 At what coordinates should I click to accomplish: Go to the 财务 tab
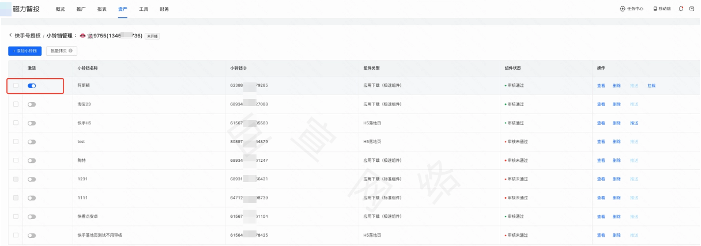[164, 9]
